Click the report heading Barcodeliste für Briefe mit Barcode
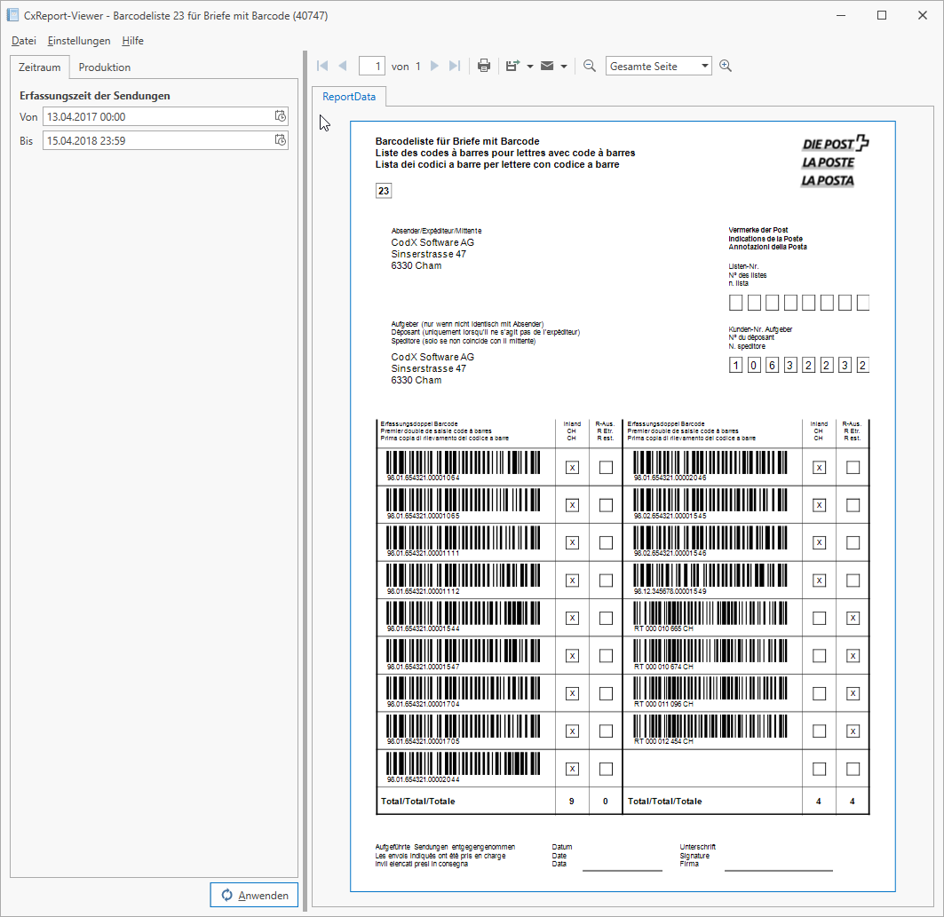The width and height of the screenshot is (944, 917). 457,141
